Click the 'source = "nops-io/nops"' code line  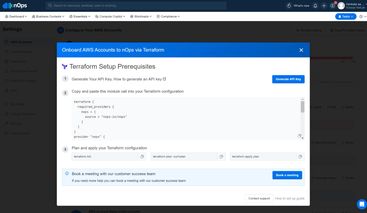tap(106, 117)
